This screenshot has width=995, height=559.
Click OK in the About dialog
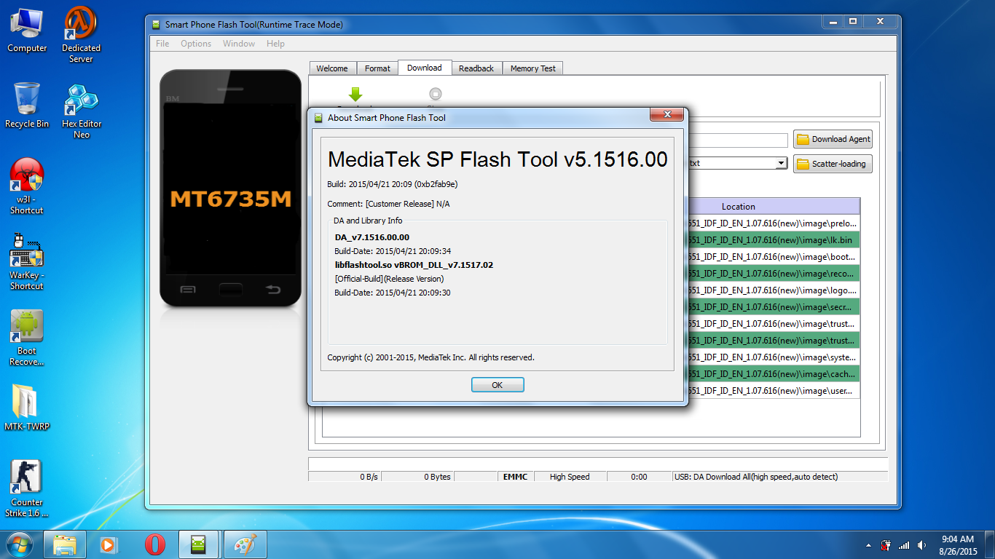497,384
